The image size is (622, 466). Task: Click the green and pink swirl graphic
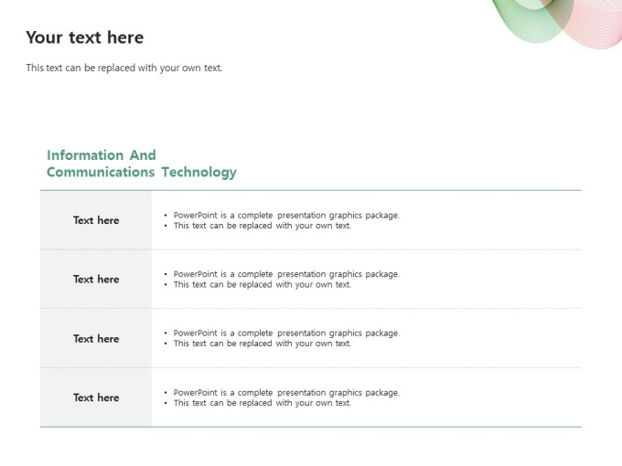point(557,22)
